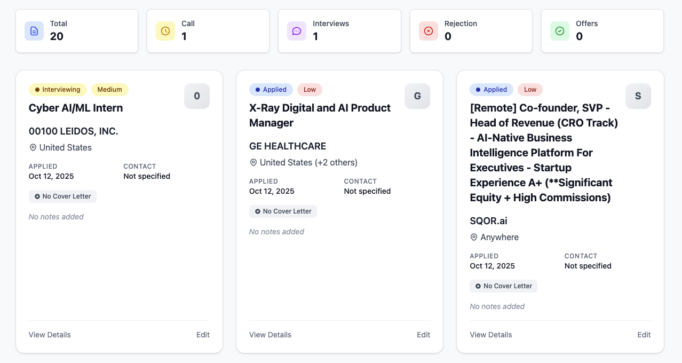Toggle the Interviewing status badge
The image size is (682, 363).
58,90
